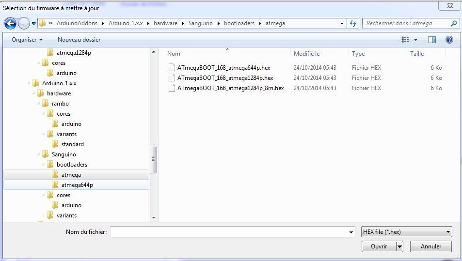Create a folder with Nouveau dossier

pos(79,40)
